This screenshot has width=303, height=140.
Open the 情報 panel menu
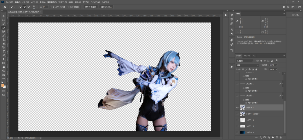284,14
